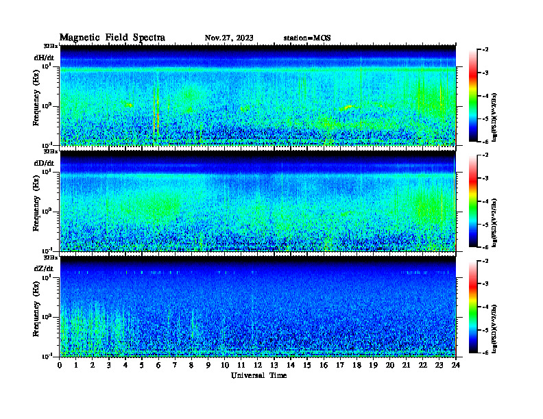The image size is (543, 419).
Task: Click the 32Hz label atop the dZ/dt panel
Action: point(50,257)
